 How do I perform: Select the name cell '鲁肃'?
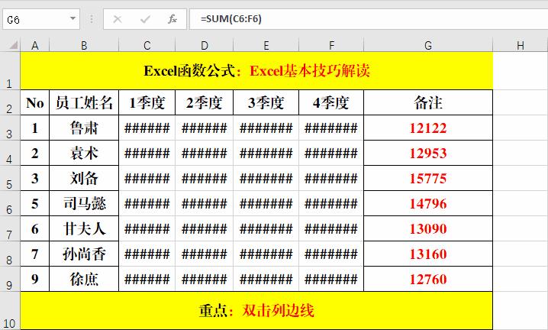tap(84, 128)
